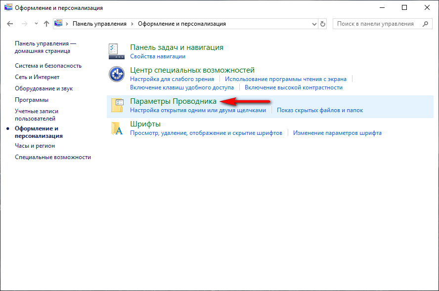Image resolution: width=439 pixels, height=291 pixels.
Task: Click the search magnifier icon
Action: [425, 24]
